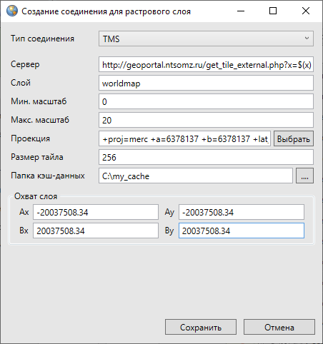This screenshot has width=323, height=344.
Task: Focus the Мин. масштаб field
Action: [x=206, y=101]
